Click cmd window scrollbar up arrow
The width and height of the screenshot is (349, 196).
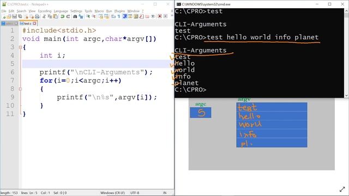(x=346, y=10)
